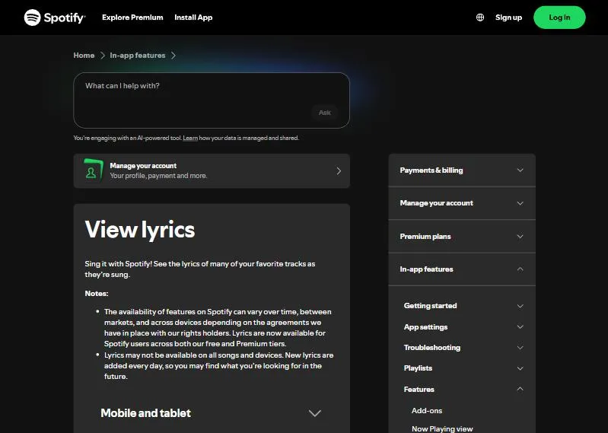Screen dimensions: 608x433
Task: Click "The availability of features on Spotify" bullet
Action: [218, 328]
